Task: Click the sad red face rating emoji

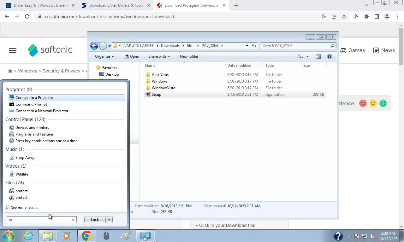Action: (x=363, y=103)
